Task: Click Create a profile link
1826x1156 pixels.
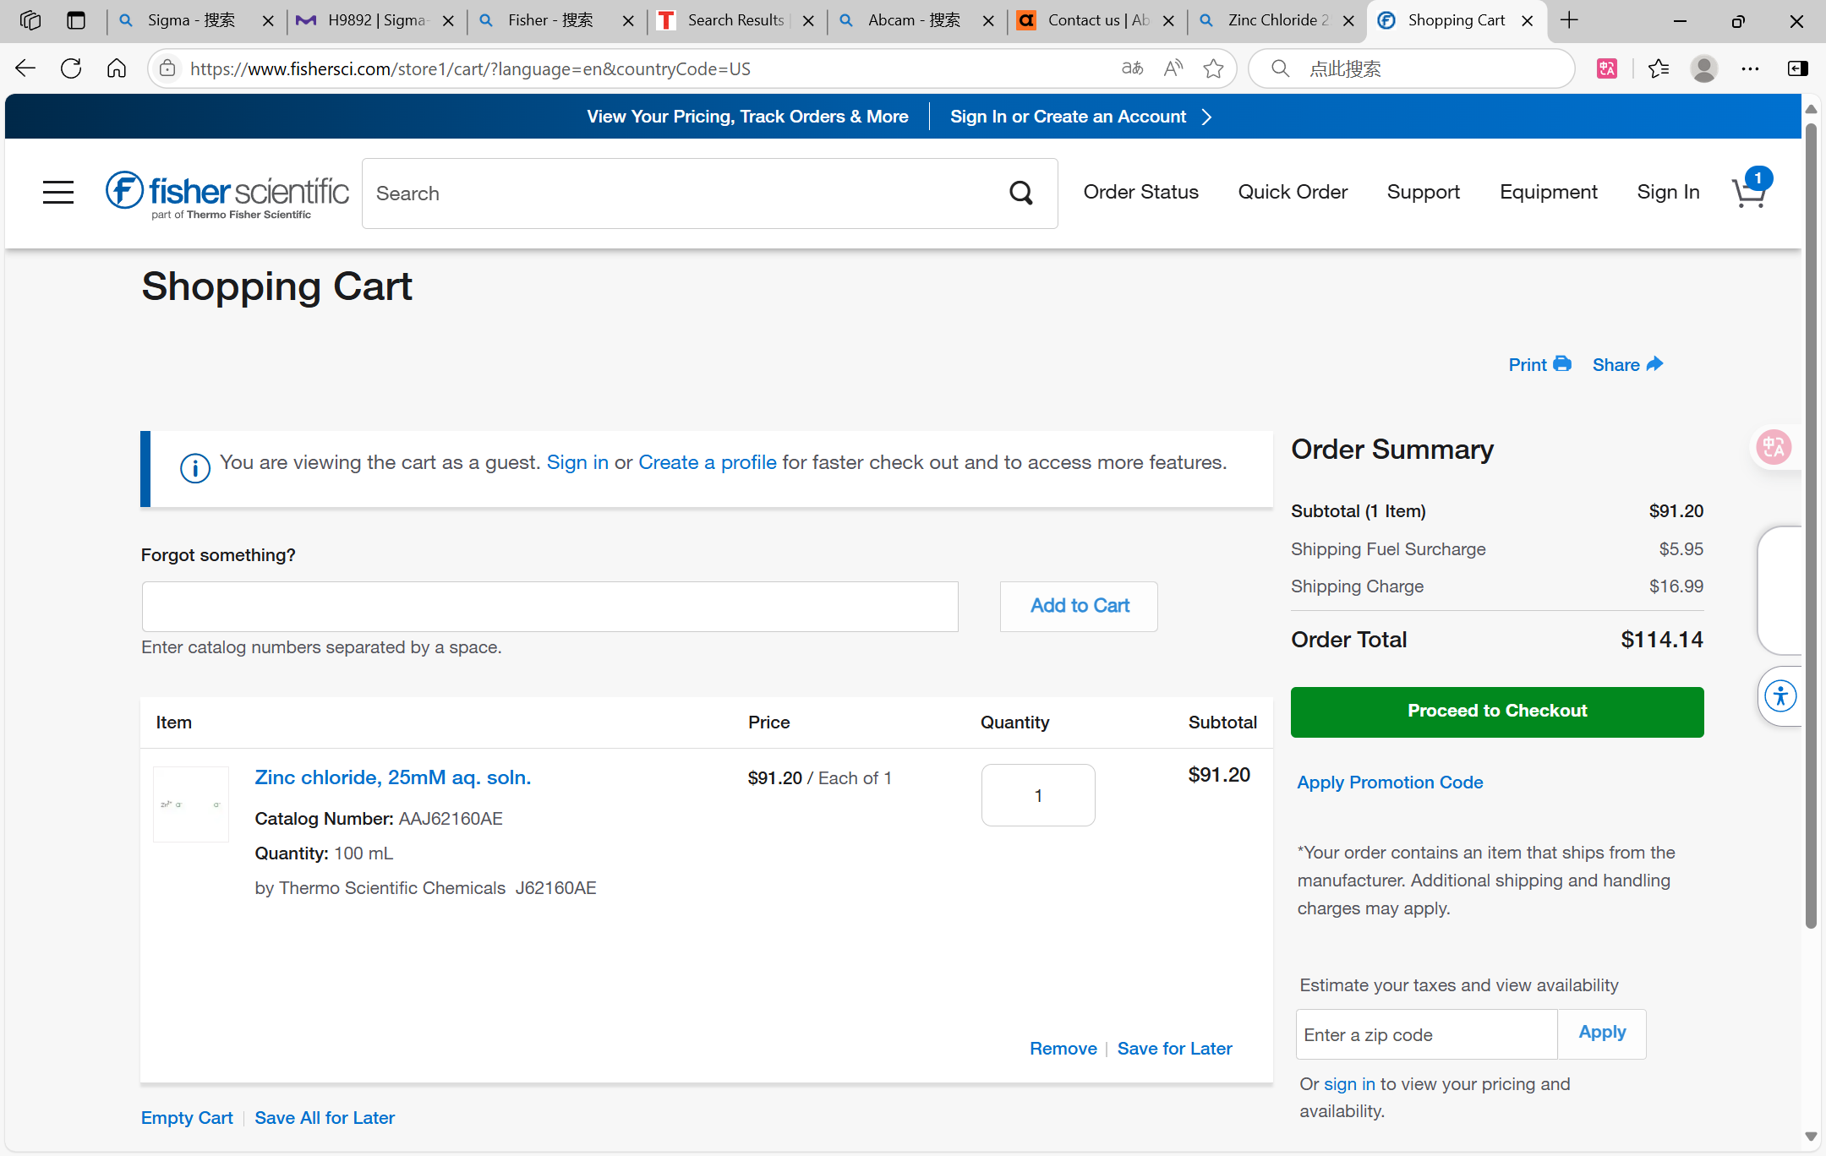Action: [708, 462]
